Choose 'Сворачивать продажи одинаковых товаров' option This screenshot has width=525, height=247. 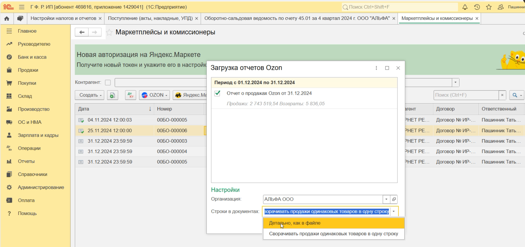click(333, 234)
